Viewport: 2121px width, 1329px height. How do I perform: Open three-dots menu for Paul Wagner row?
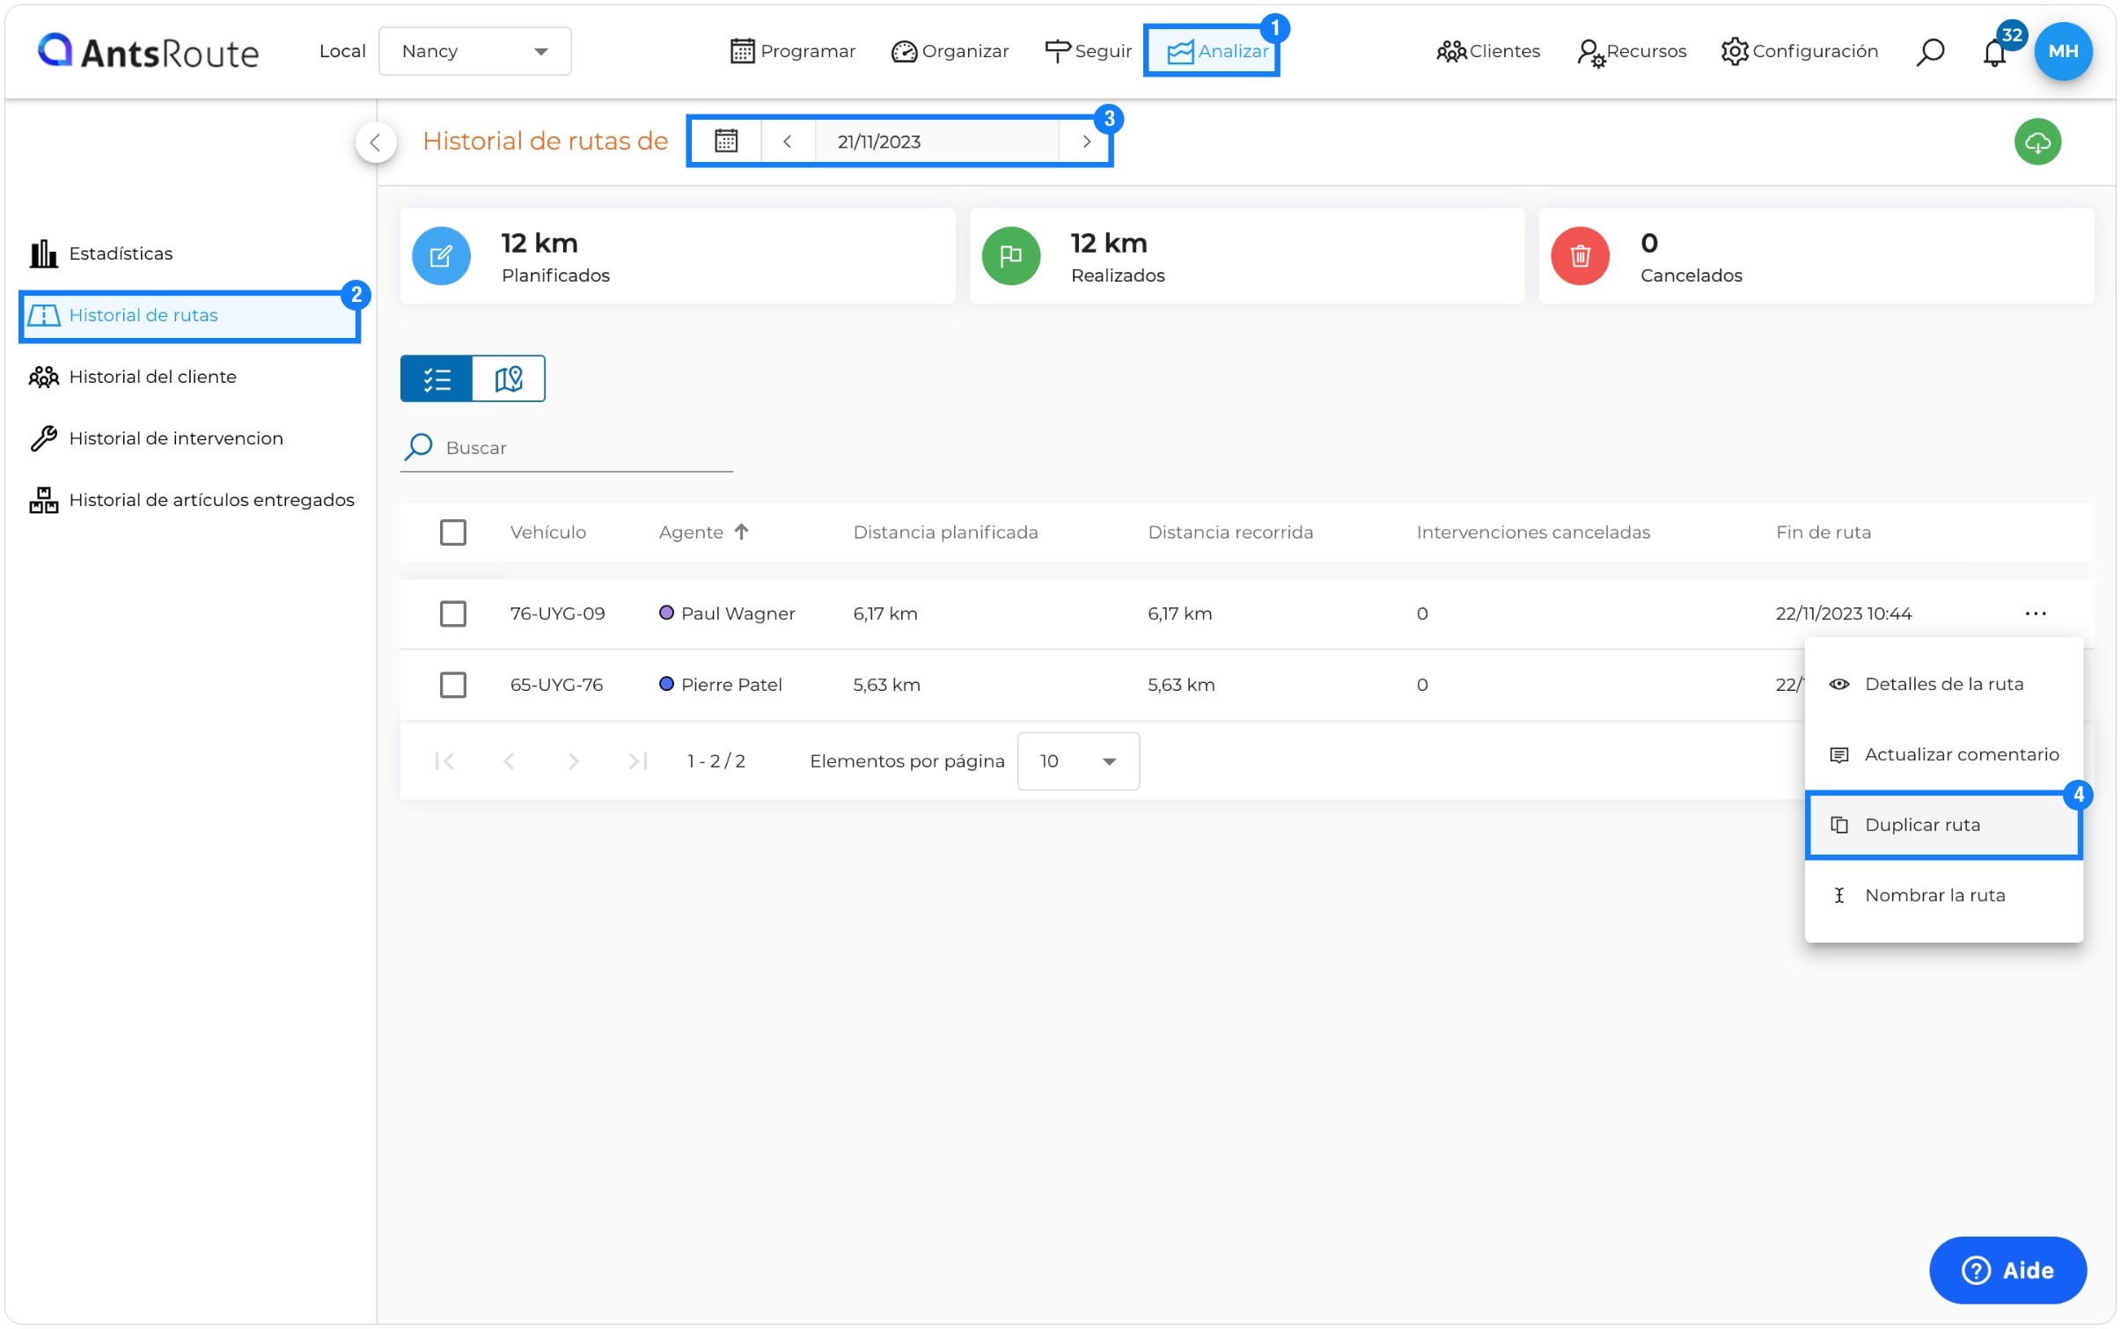point(2035,613)
